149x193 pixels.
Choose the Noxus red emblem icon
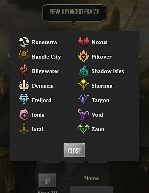tap(84, 42)
